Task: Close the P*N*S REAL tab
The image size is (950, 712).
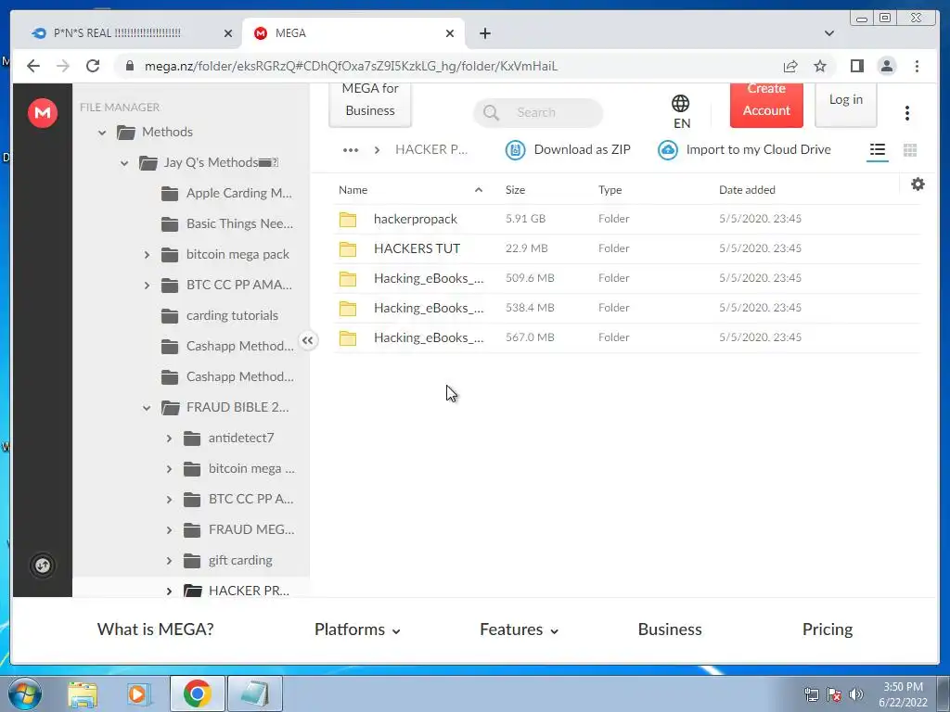Action: (228, 33)
